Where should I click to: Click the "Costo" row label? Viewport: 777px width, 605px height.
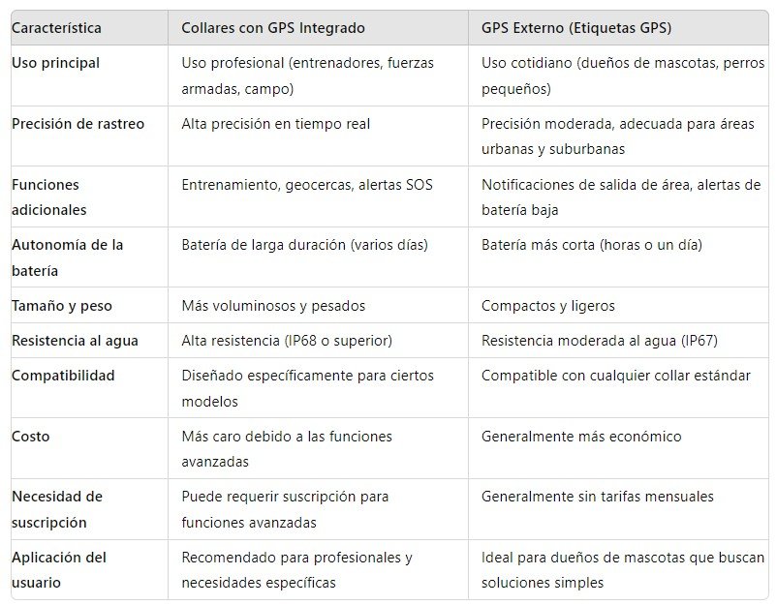tap(30, 437)
